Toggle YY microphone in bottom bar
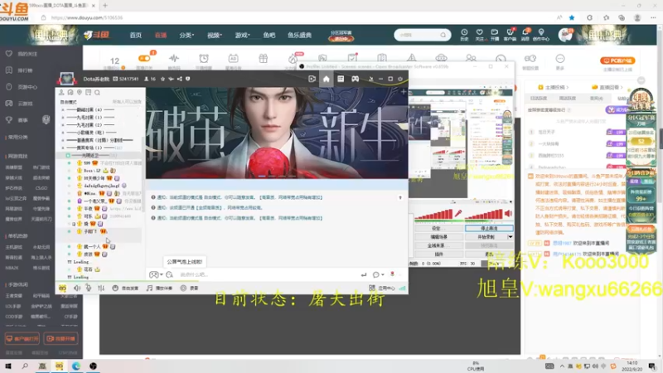The height and width of the screenshot is (373, 663). (x=89, y=288)
